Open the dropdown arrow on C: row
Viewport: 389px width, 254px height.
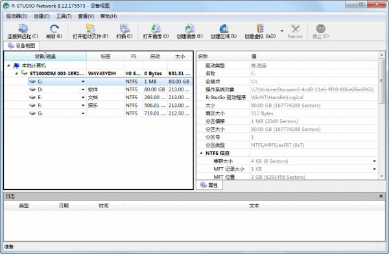[83, 82]
